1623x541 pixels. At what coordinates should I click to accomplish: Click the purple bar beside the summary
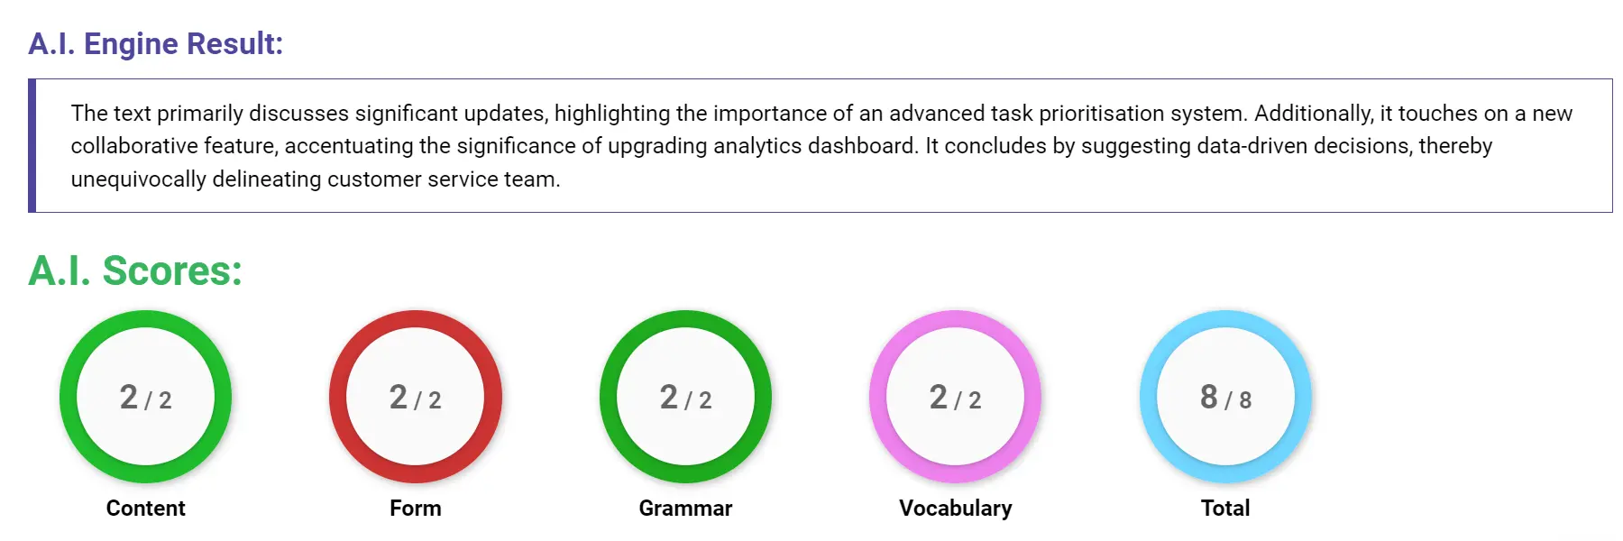click(x=33, y=146)
